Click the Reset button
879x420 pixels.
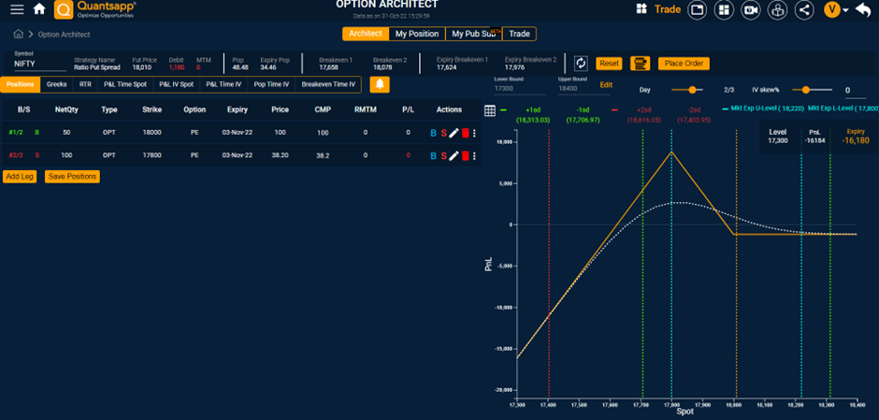(x=609, y=64)
